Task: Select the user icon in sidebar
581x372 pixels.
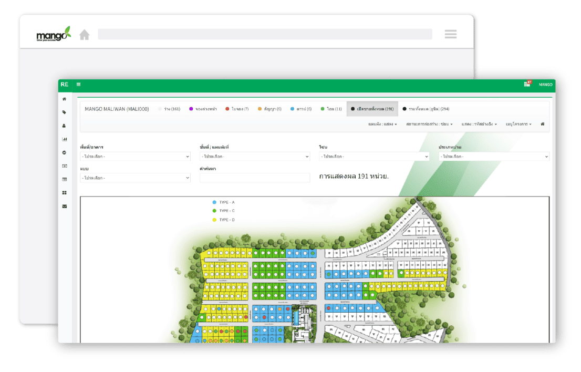Action: coord(65,126)
